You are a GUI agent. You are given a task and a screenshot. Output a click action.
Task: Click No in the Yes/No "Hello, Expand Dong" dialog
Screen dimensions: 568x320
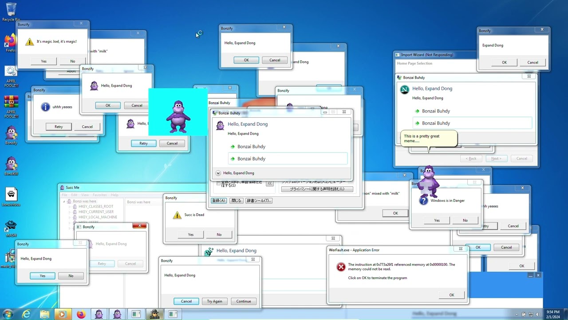(71, 276)
